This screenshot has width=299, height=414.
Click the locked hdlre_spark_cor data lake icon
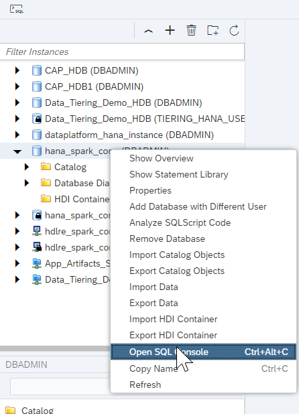point(37,247)
